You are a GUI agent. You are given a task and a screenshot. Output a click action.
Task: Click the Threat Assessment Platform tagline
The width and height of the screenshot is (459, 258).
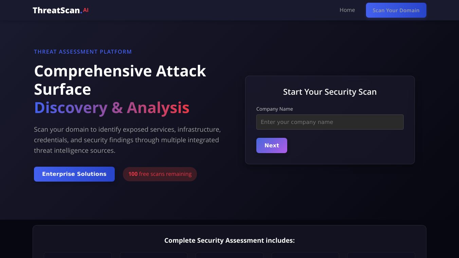(x=83, y=52)
